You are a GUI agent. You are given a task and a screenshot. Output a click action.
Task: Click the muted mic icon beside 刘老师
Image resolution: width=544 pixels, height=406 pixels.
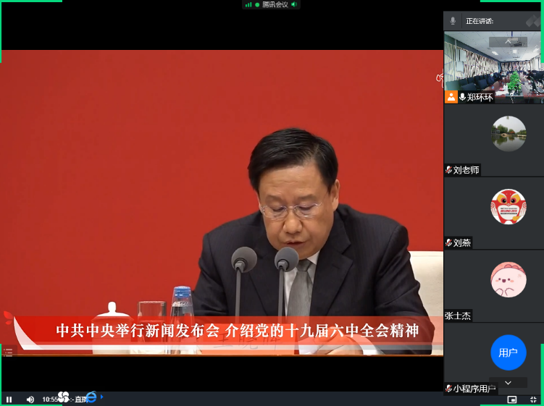click(x=449, y=170)
